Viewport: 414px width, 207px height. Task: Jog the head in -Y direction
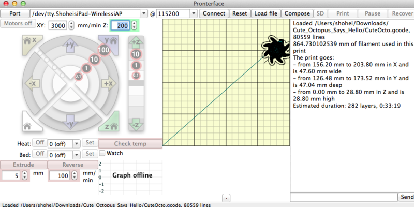pyautogui.click(x=70, y=123)
